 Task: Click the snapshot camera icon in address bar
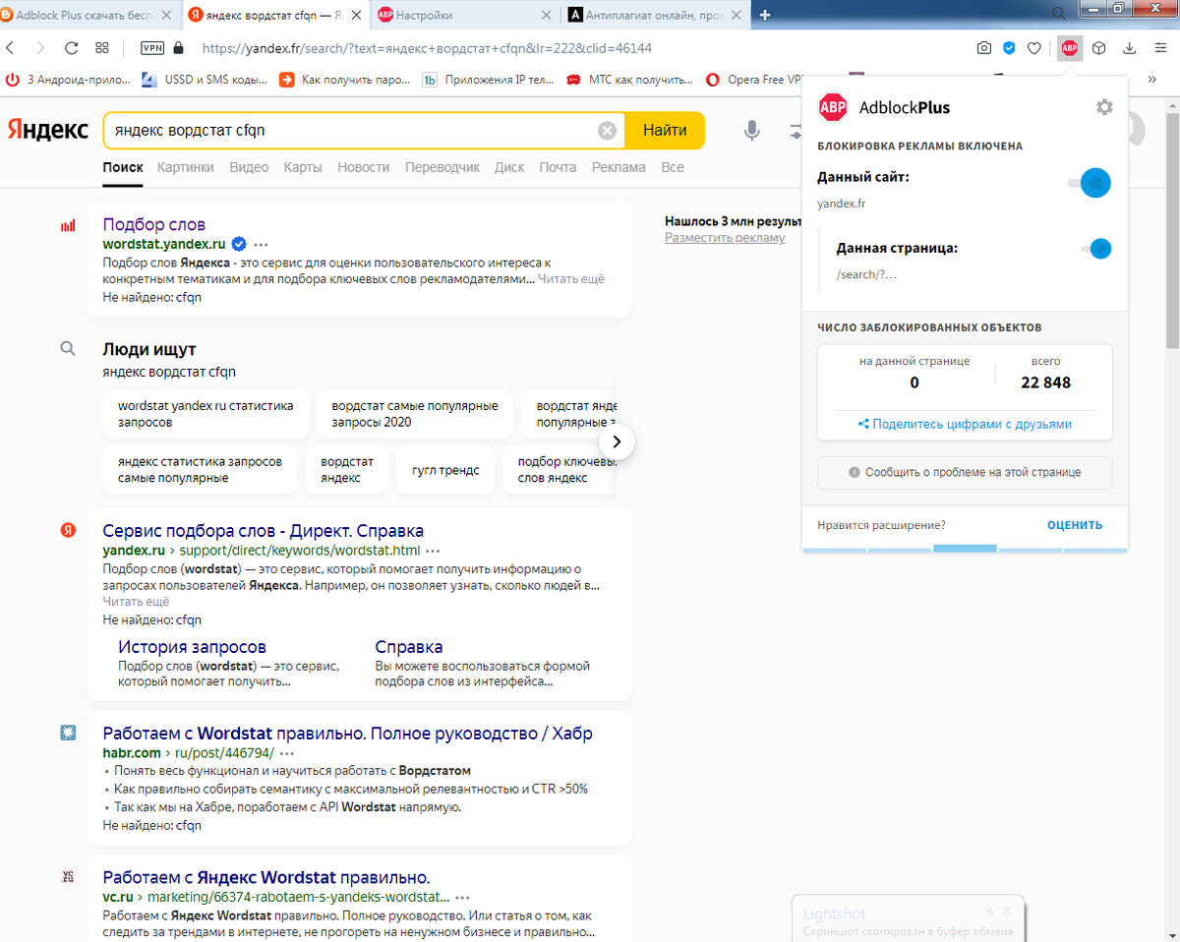(983, 48)
